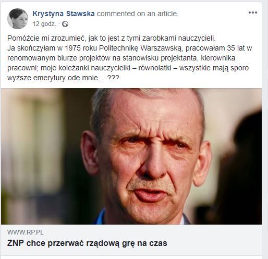
Task: Open the three-dot post options menu
Action: click(x=253, y=13)
